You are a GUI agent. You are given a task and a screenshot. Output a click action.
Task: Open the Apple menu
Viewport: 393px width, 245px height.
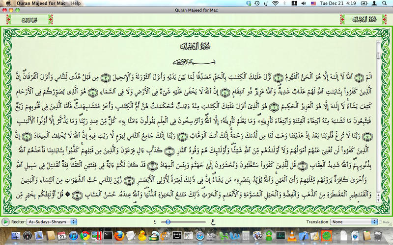pyautogui.click(x=8, y=3)
